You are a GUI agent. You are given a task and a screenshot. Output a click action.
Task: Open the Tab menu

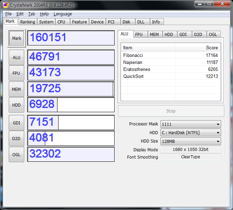[x=32, y=14]
